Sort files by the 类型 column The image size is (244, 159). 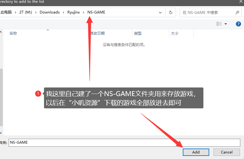coord(138,33)
